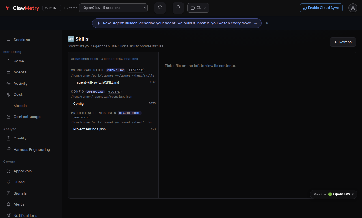Expand the bottom Runtime OpenClaw switcher

[334, 194]
